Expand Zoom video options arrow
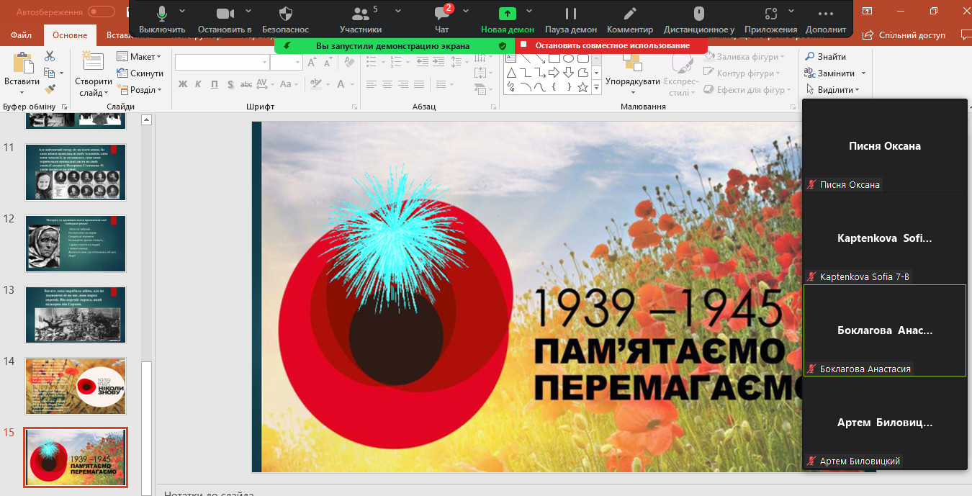The height and width of the screenshot is (496, 972). tap(248, 12)
